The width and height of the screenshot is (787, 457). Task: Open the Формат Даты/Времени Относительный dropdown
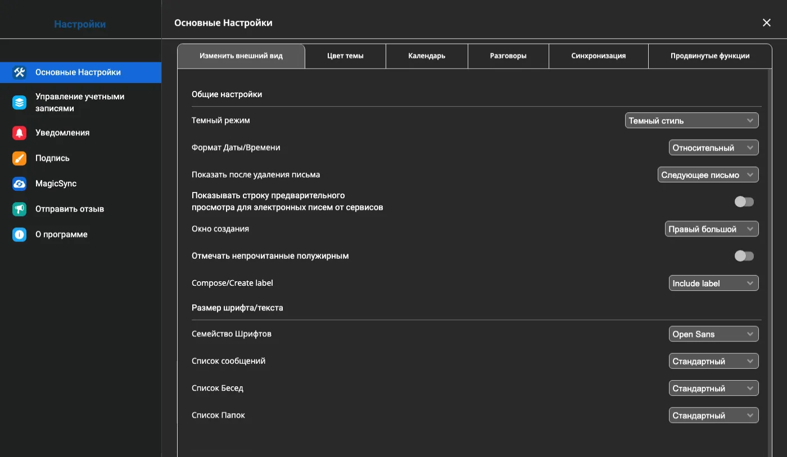pyautogui.click(x=713, y=148)
